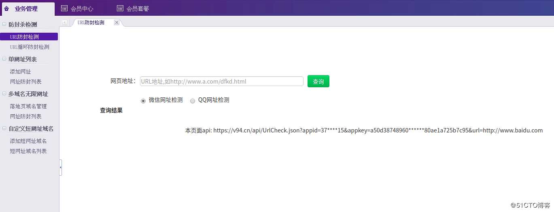Click the list icon beside 会员中心
The image size is (554, 212).
[x=64, y=8]
